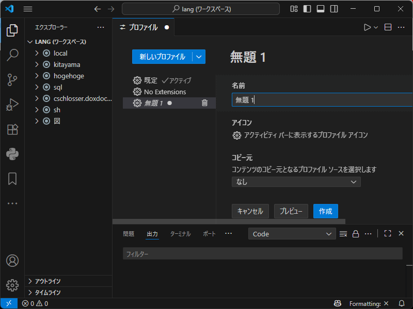Open the コピー元 dropdown showing なし
This screenshot has height=309, width=413.
296,182
